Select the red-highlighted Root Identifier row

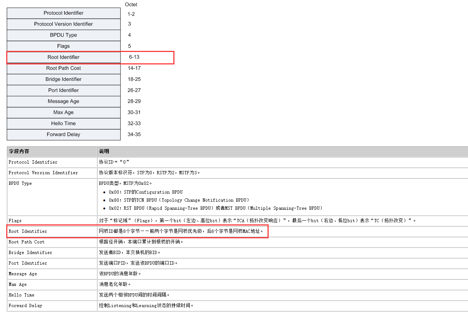[x=63, y=57]
